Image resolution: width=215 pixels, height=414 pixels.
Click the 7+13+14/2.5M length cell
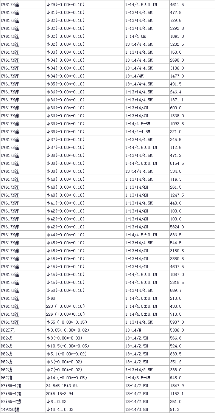point(147,370)
